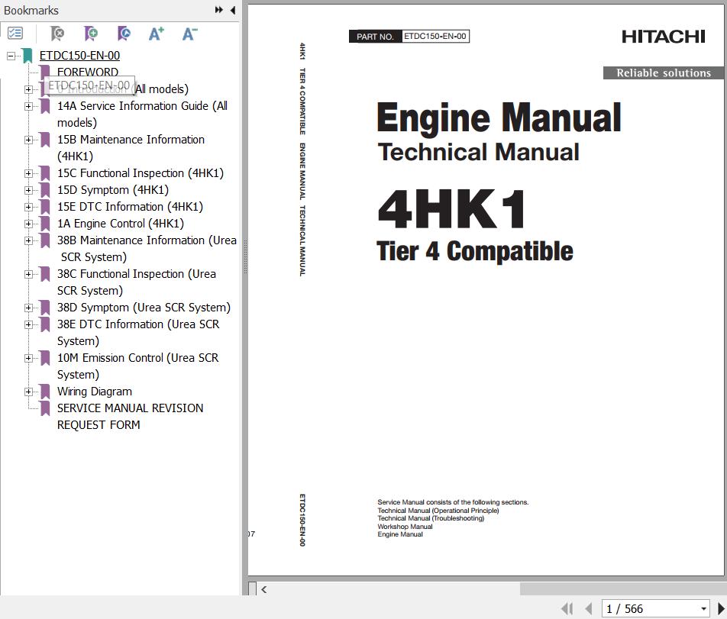This screenshot has width=727, height=619.
Task: Click the Tier 4 Compatible text
Action: 475,251
